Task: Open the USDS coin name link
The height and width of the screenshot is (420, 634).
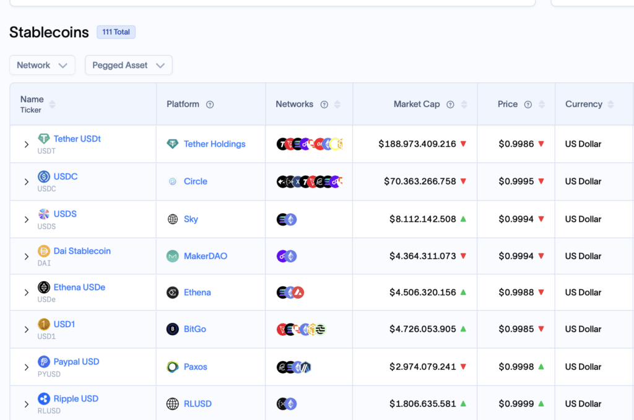Action: click(x=65, y=214)
